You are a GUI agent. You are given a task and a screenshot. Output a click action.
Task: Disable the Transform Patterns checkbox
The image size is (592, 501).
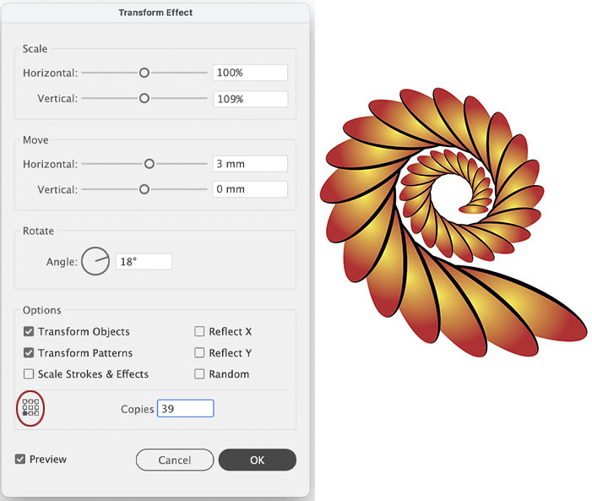[29, 353]
